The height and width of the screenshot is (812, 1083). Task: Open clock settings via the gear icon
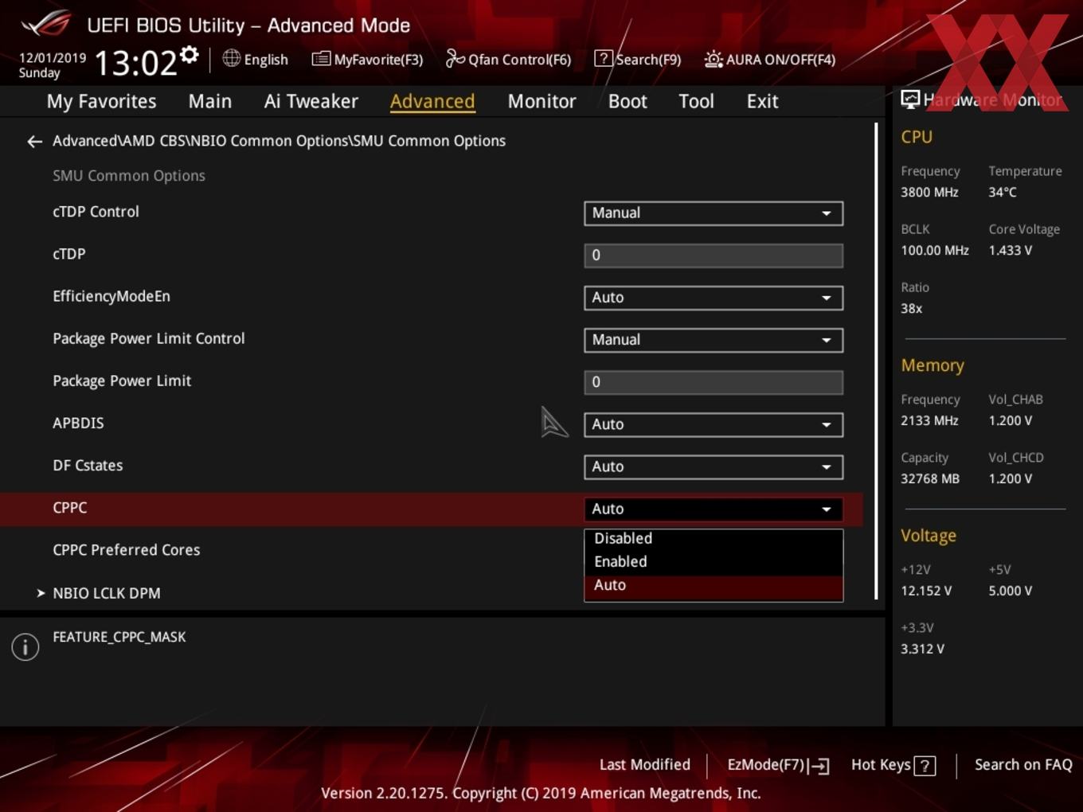click(190, 54)
